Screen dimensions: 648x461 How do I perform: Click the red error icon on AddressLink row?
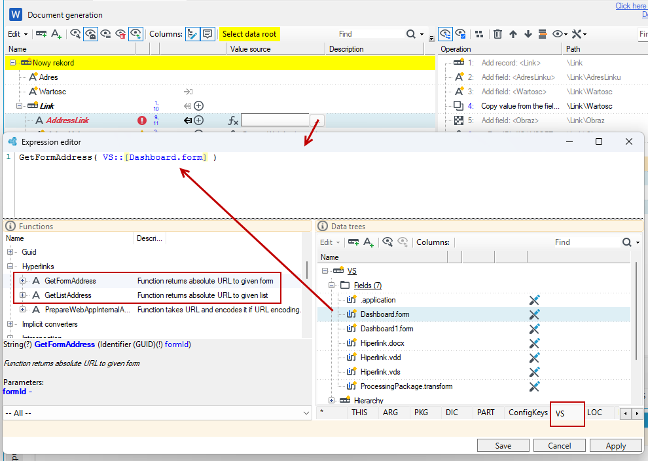click(142, 120)
